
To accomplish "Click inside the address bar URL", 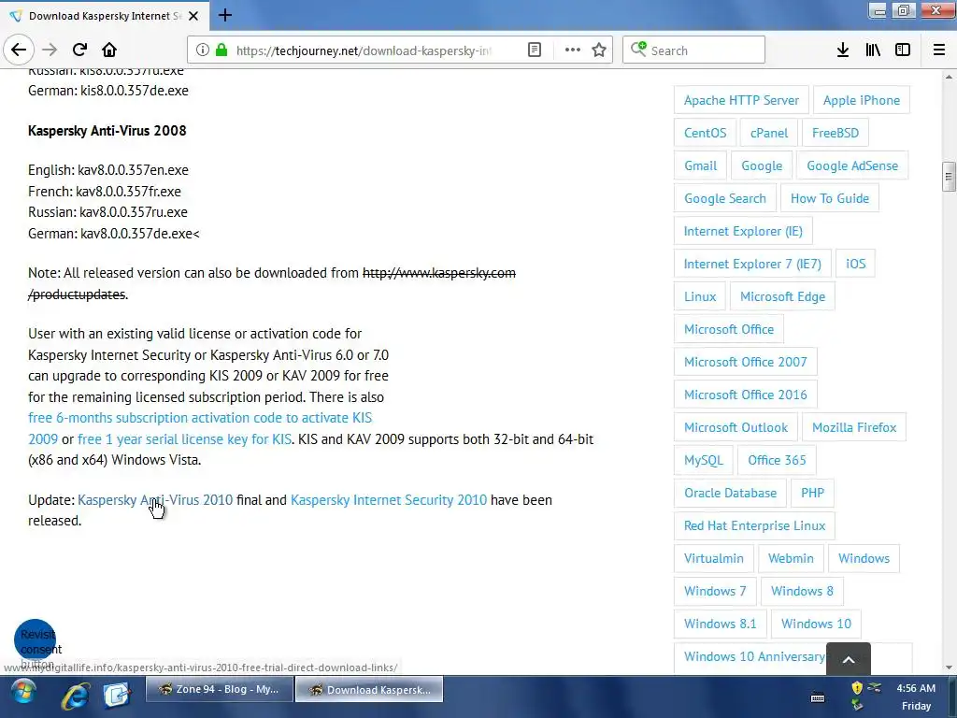I will tap(364, 50).
